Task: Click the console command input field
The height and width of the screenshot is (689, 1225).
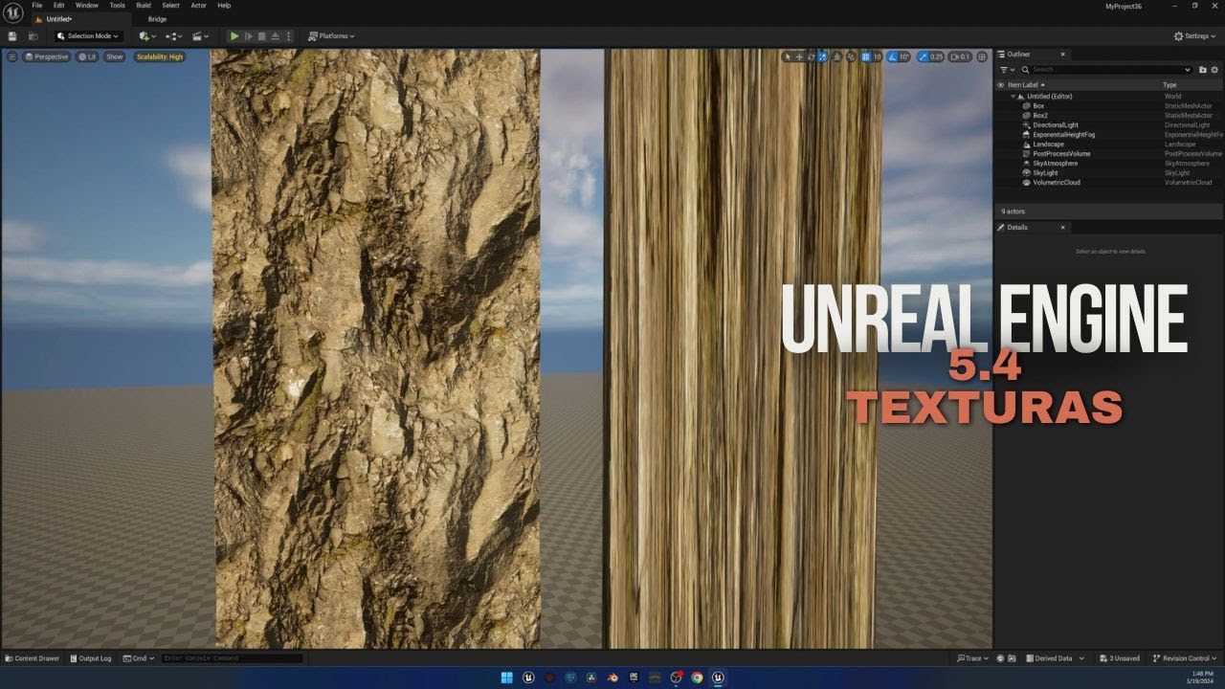Action: point(233,658)
